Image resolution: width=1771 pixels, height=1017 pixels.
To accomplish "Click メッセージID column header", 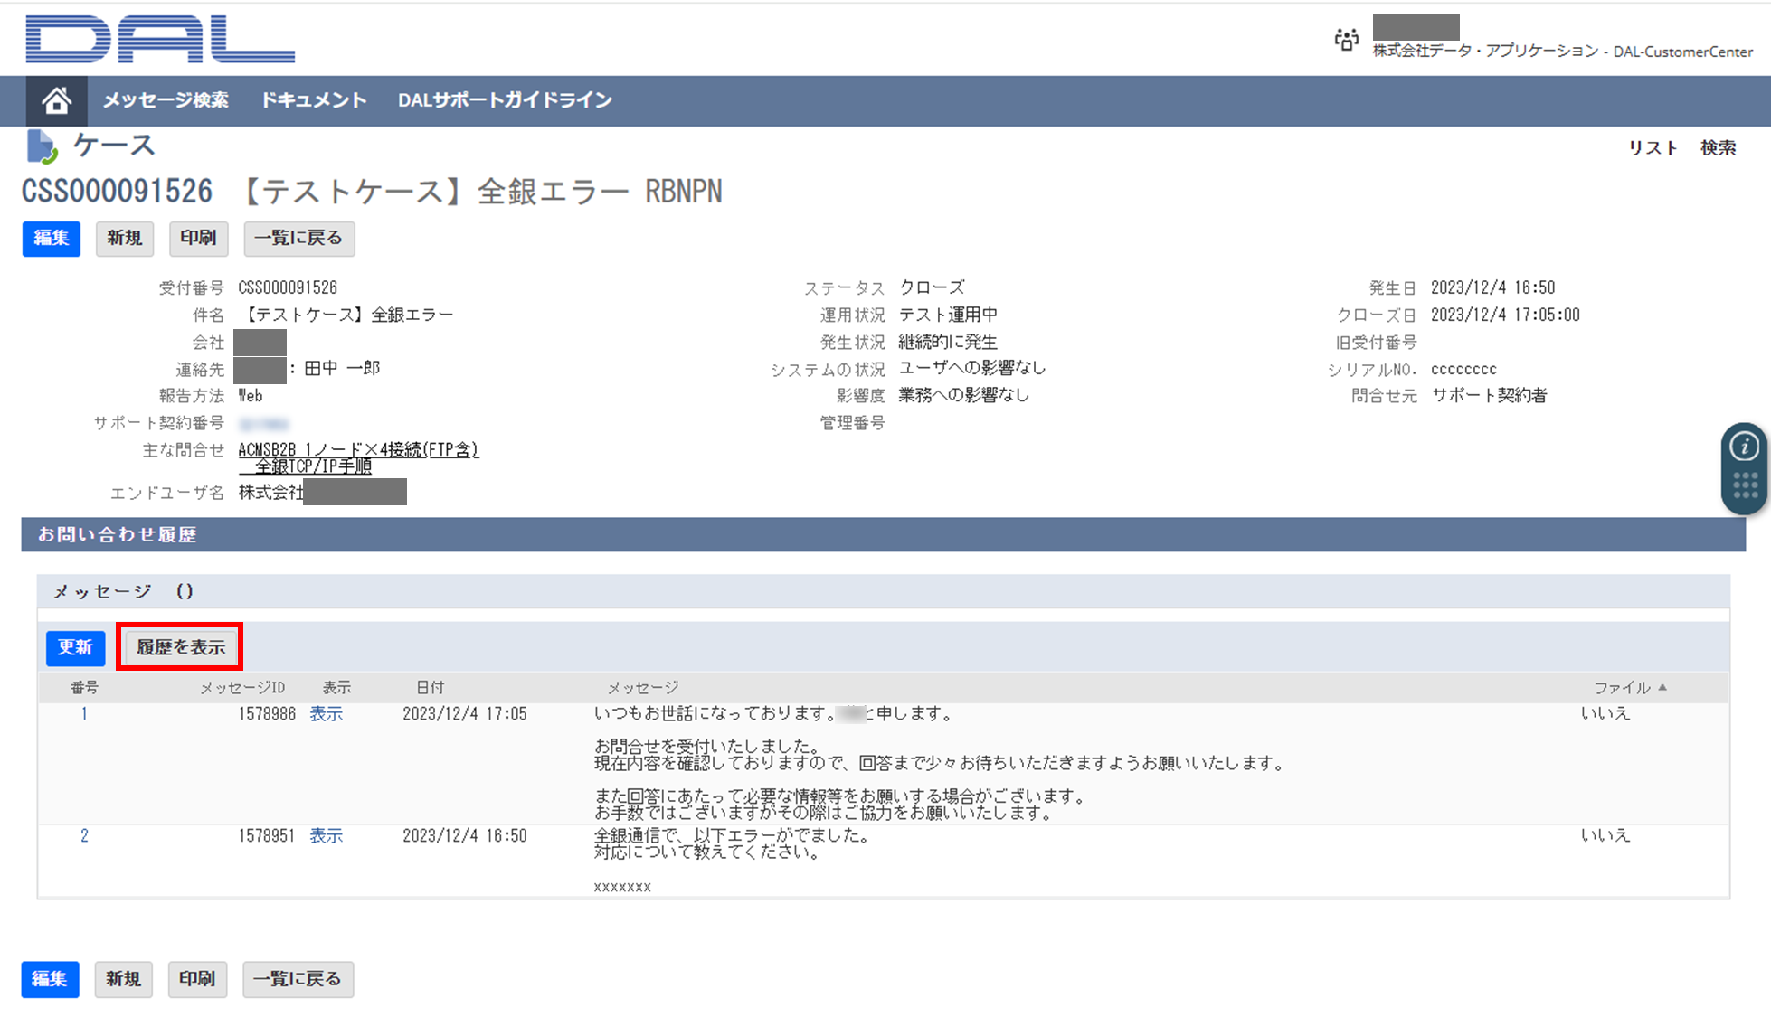I will [x=241, y=688].
